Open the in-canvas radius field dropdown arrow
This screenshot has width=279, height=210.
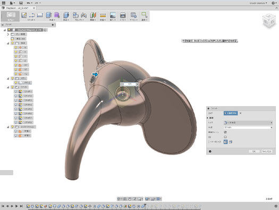coord(137,84)
